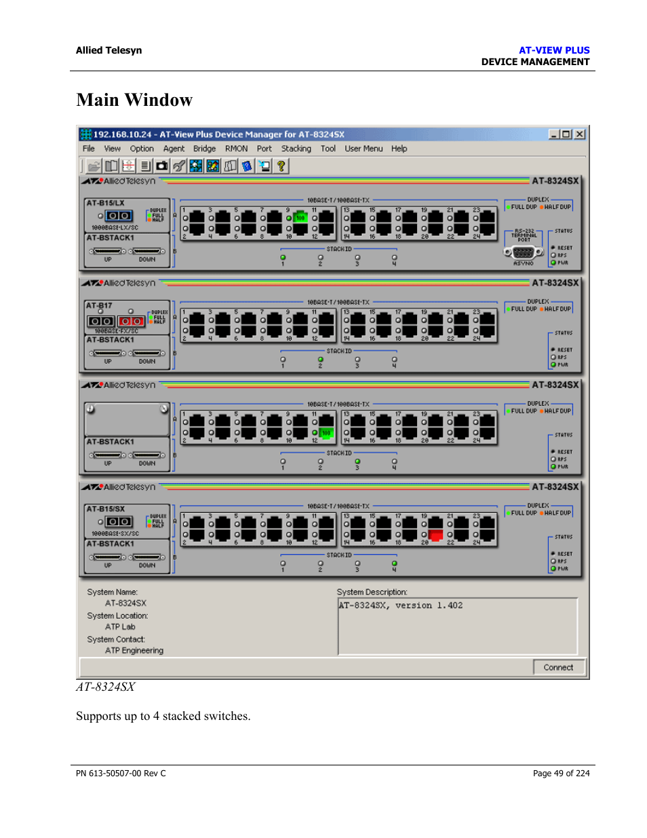
Task: Open the Agent menu
Action: click(174, 149)
